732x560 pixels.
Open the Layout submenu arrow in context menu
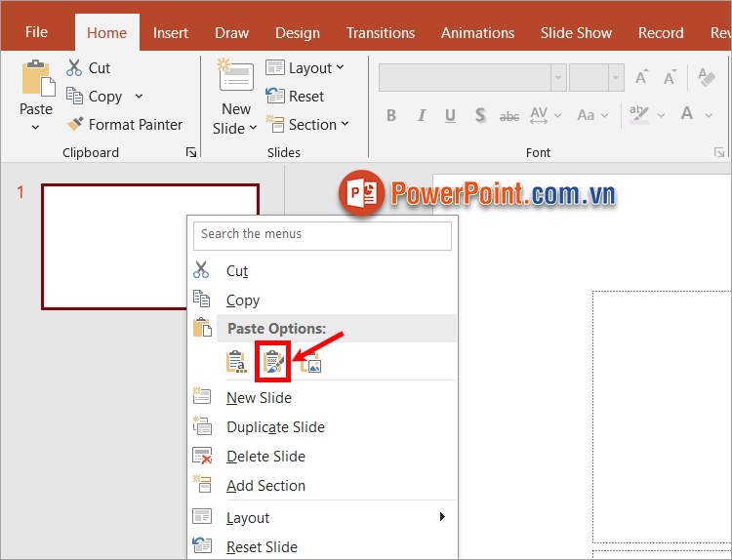442,517
